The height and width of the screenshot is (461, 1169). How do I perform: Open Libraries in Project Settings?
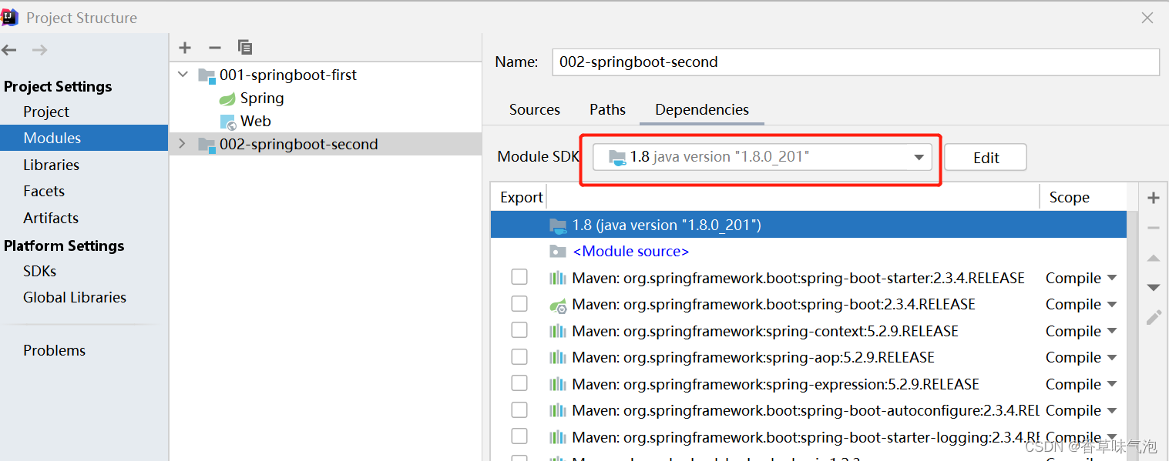[52, 165]
